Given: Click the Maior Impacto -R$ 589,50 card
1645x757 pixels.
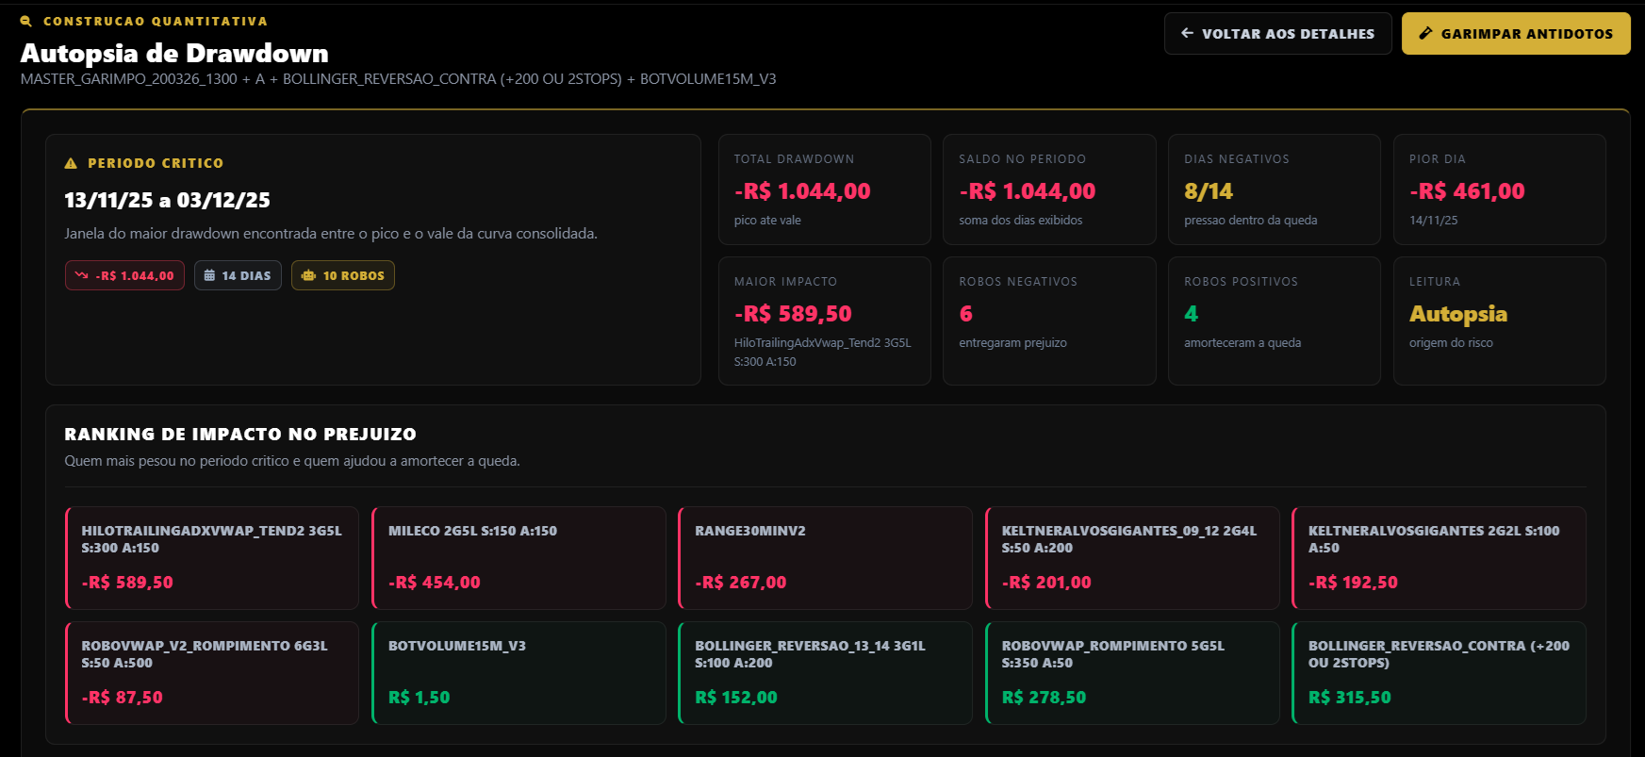Looking at the screenshot, I should [825, 321].
